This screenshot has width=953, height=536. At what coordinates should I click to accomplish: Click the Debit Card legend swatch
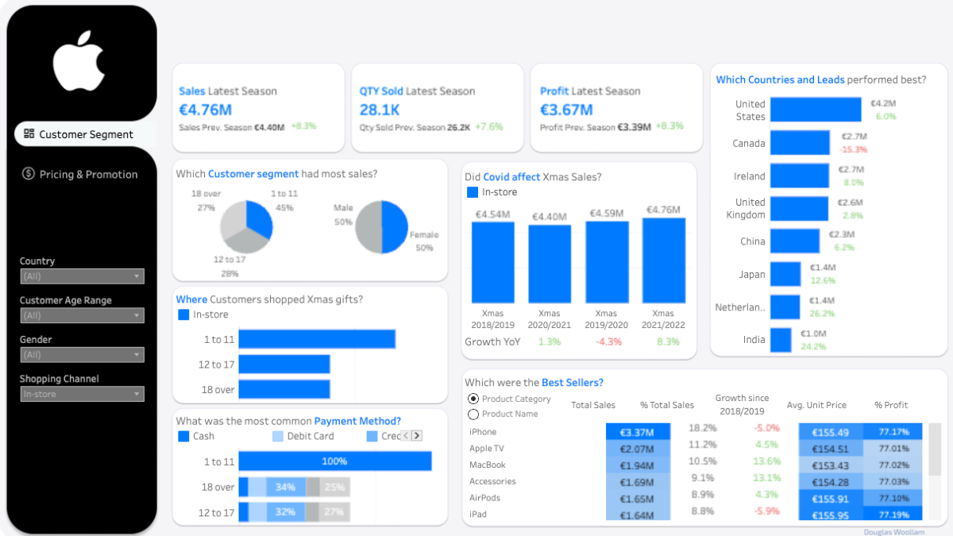pyautogui.click(x=277, y=436)
